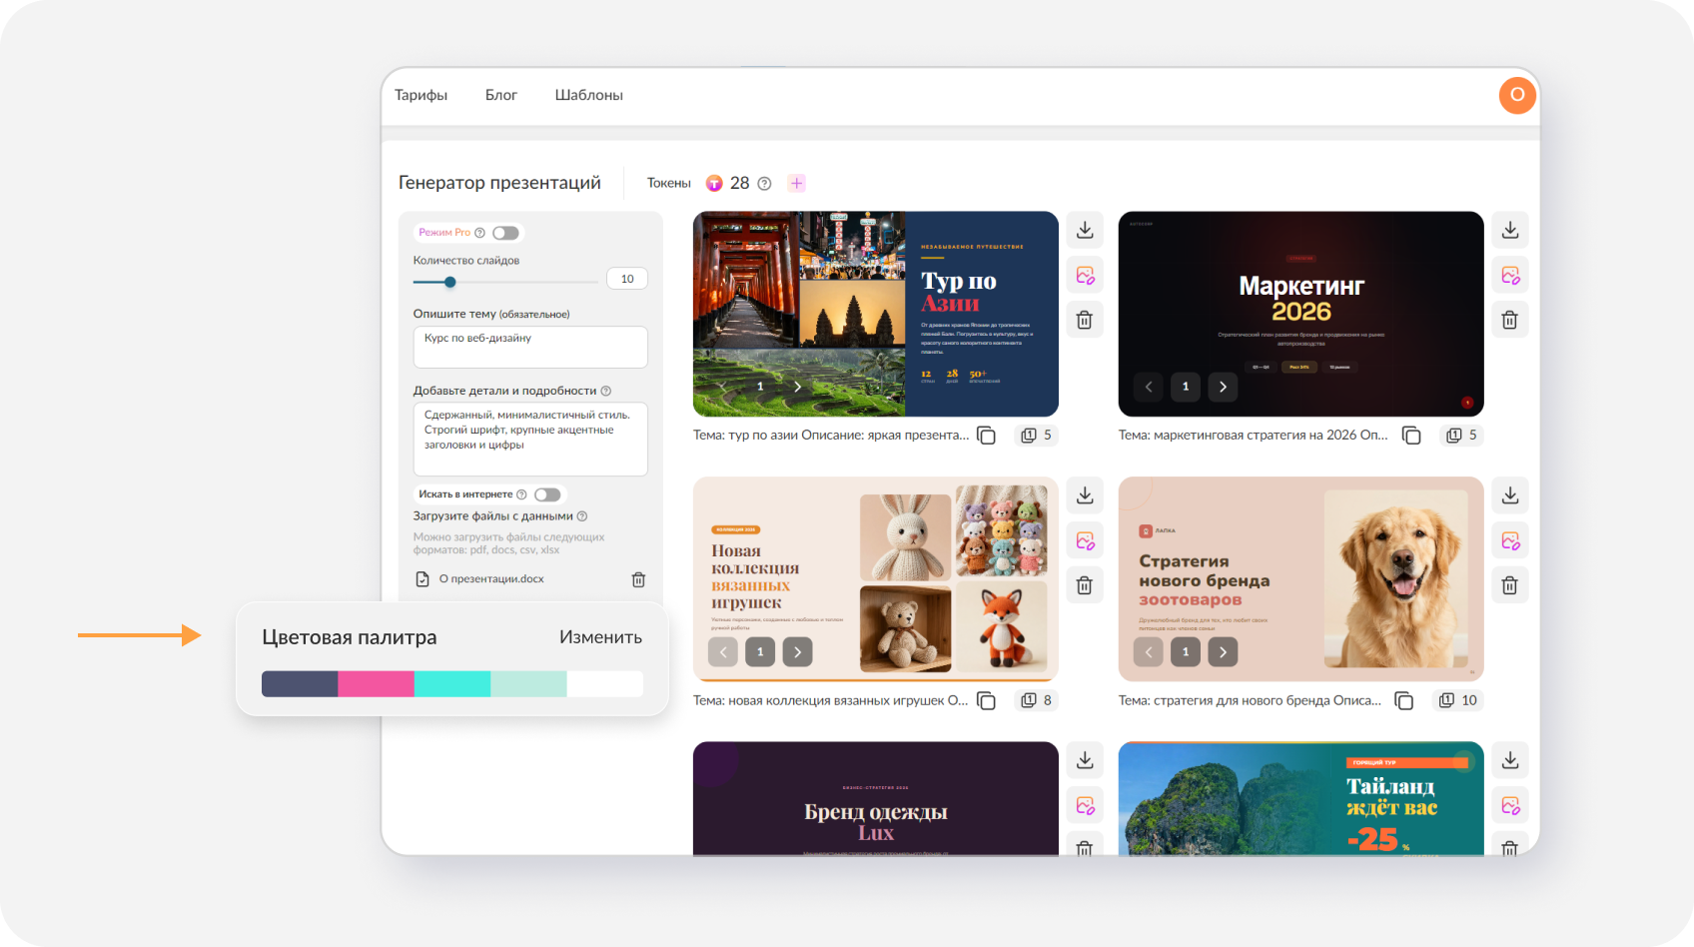Open the О презентации.docx file

click(491, 579)
